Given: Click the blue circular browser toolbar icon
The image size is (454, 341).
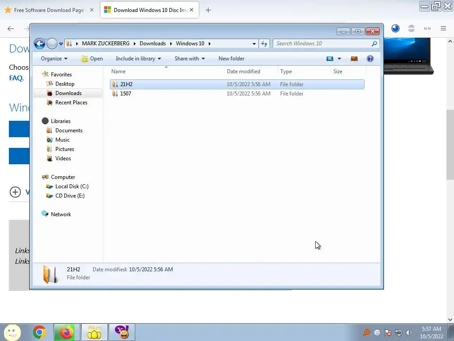Looking at the screenshot, I should tap(395, 28).
